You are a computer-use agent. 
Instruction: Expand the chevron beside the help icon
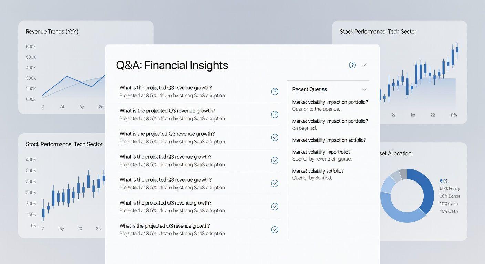click(364, 65)
